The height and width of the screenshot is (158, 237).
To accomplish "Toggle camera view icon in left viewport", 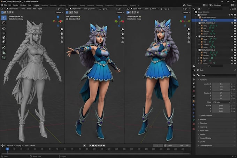I will coord(62,38).
